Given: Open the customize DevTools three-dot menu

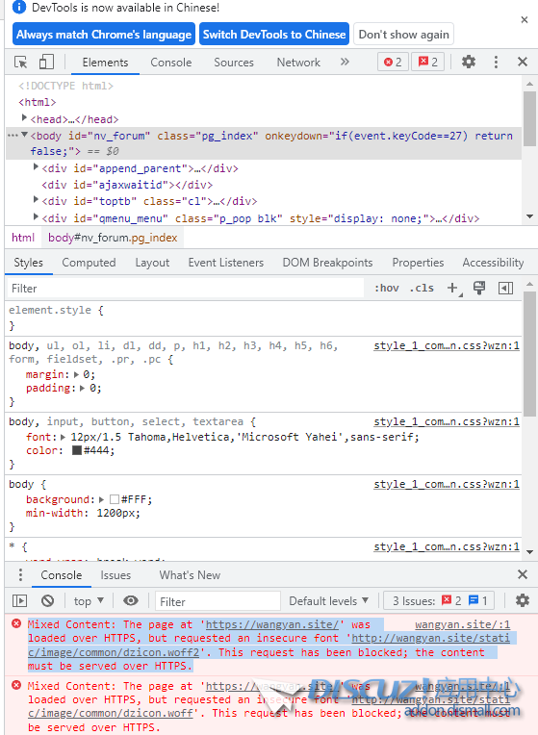Looking at the screenshot, I should (x=496, y=62).
